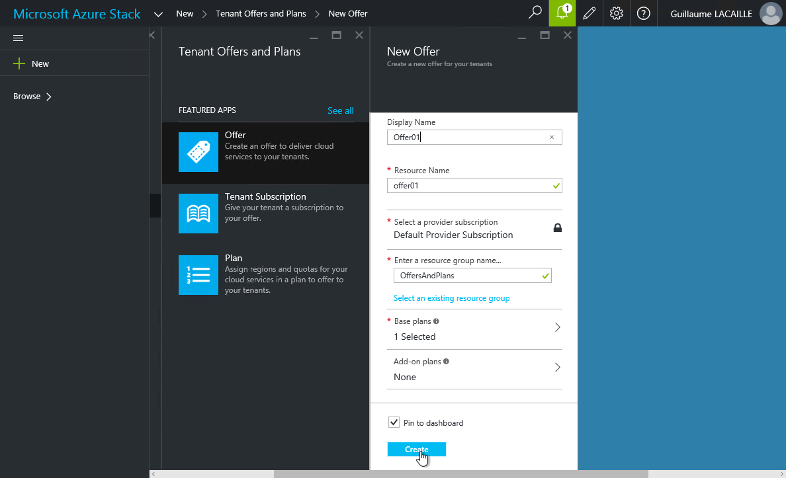
Task: Click the info icon next to Add-on plans
Action: tap(446, 361)
